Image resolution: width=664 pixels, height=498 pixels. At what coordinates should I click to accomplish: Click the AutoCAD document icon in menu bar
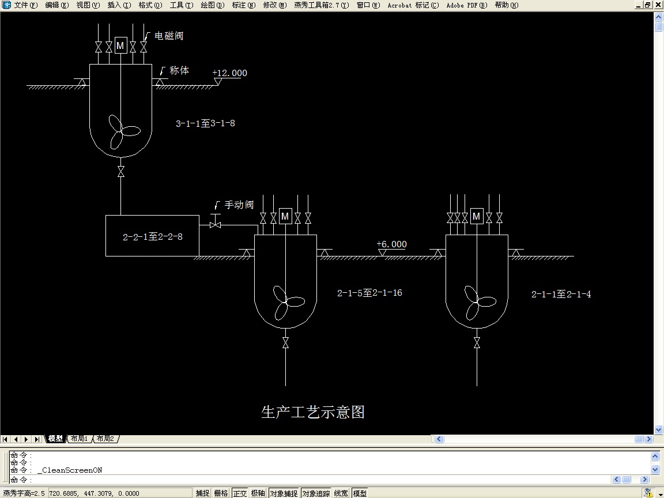[6, 5]
